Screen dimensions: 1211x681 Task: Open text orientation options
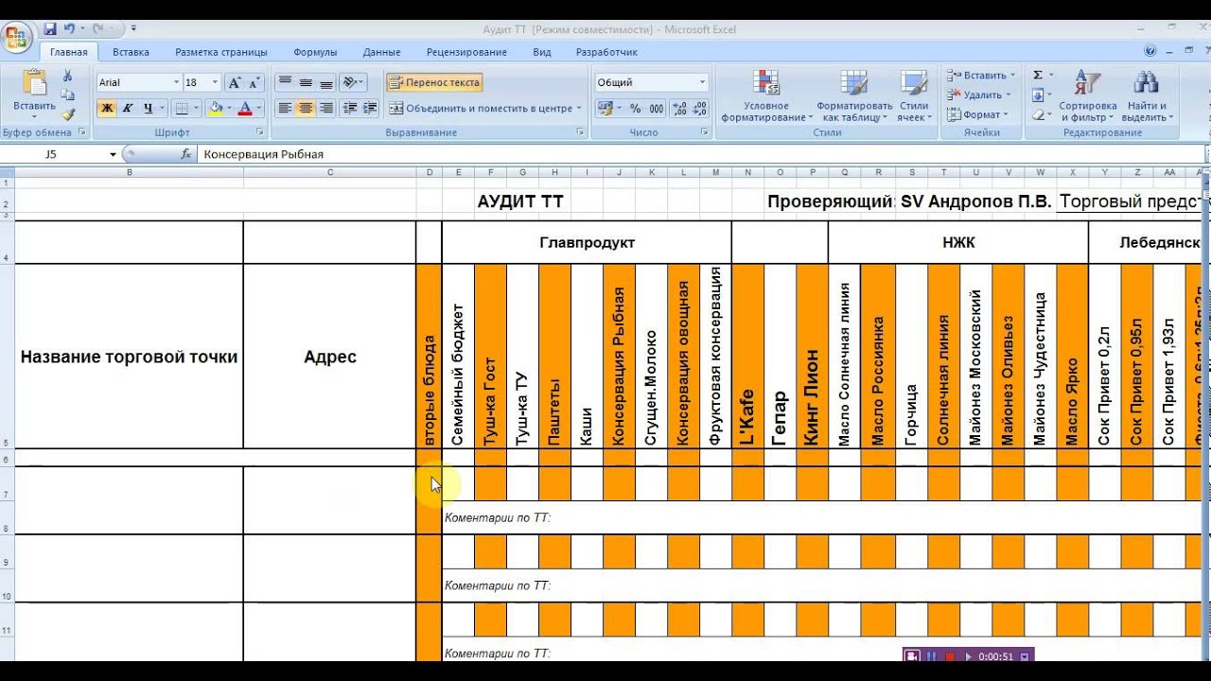pos(353,82)
